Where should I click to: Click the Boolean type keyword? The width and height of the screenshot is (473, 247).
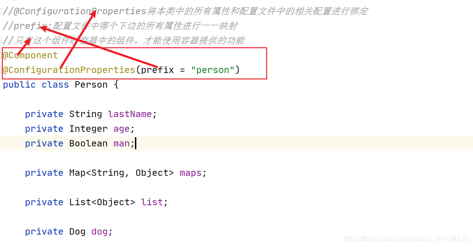coord(88,144)
